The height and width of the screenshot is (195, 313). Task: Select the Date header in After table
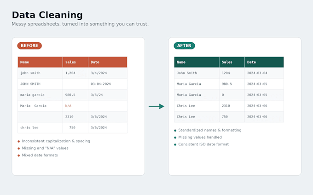point(264,62)
